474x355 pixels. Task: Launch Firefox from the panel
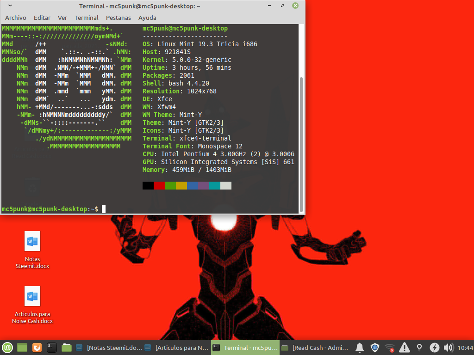click(x=37, y=348)
